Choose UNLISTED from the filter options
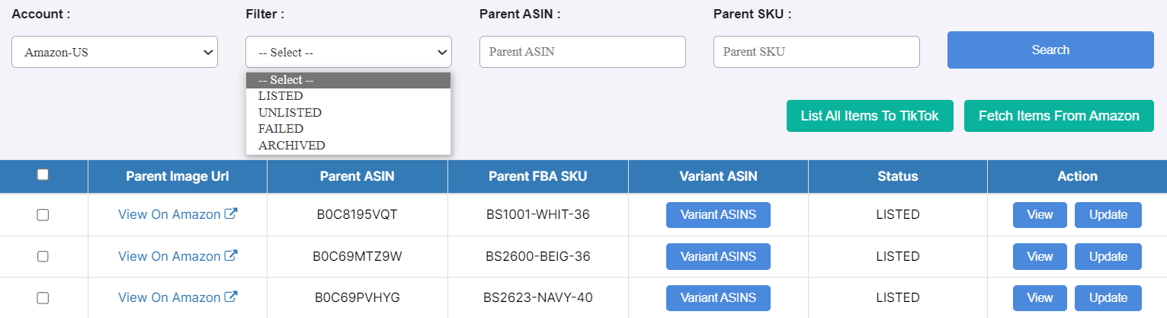 (x=290, y=112)
